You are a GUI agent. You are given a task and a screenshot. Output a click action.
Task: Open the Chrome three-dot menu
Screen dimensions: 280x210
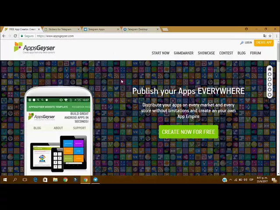click(276, 36)
